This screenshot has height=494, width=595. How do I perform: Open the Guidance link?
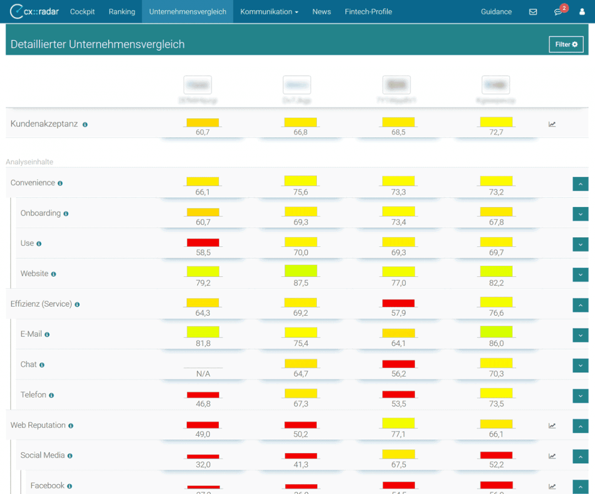(496, 12)
